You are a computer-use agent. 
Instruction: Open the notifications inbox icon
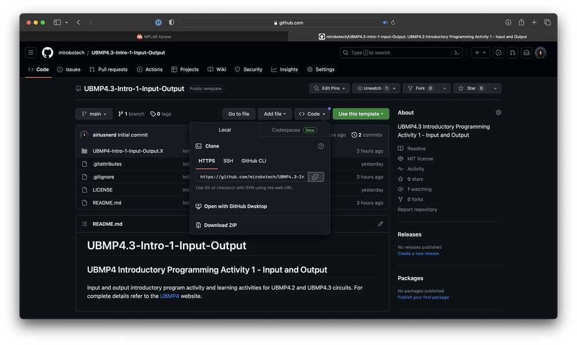527,52
